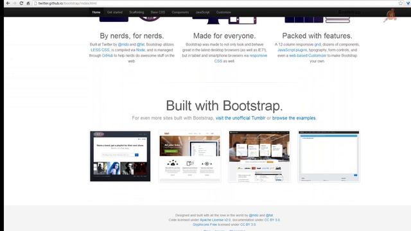411x231 pixels.
Task: Open the Node link
Action: pyautogui.click(x=141, y=50)
